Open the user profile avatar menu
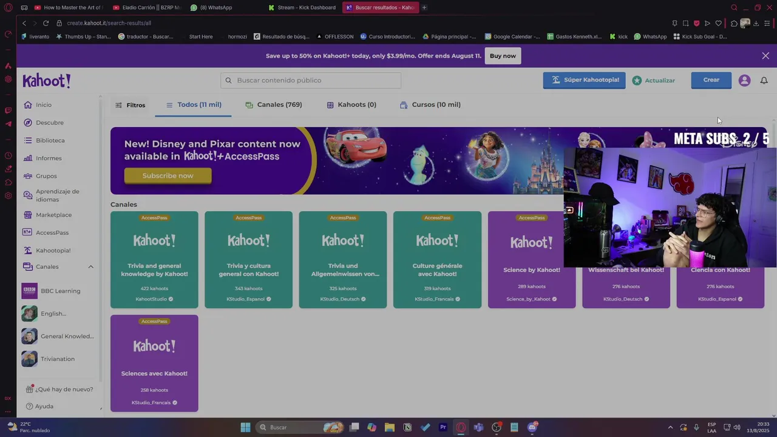Screen dimensions: 777x437 pyautogui.click(x=744, y=80)
